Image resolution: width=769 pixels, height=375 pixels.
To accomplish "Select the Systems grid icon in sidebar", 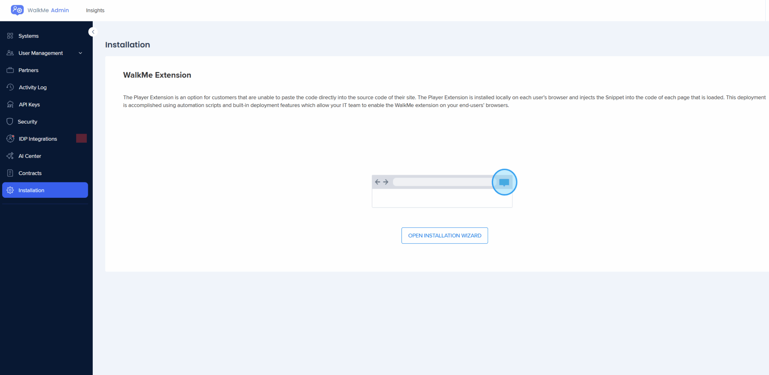I will 11,36.
